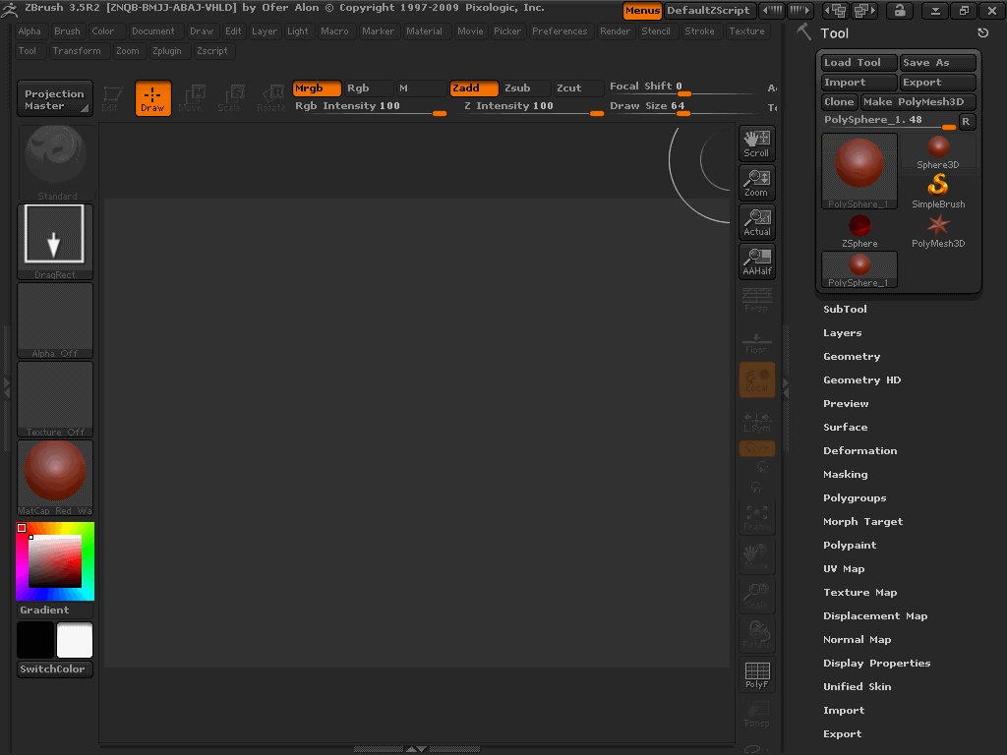Screen dimensions: 1007x755
Task: Expand the Deformation section
Action: pos(859,450)
